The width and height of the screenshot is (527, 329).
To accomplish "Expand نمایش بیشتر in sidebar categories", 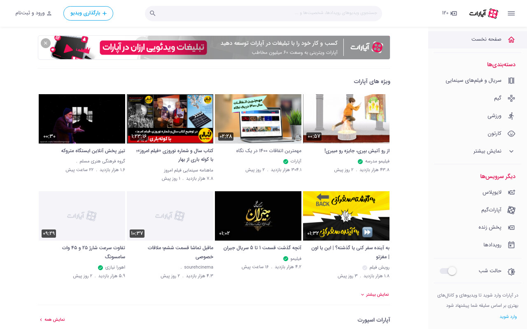I will click(478, 151).
